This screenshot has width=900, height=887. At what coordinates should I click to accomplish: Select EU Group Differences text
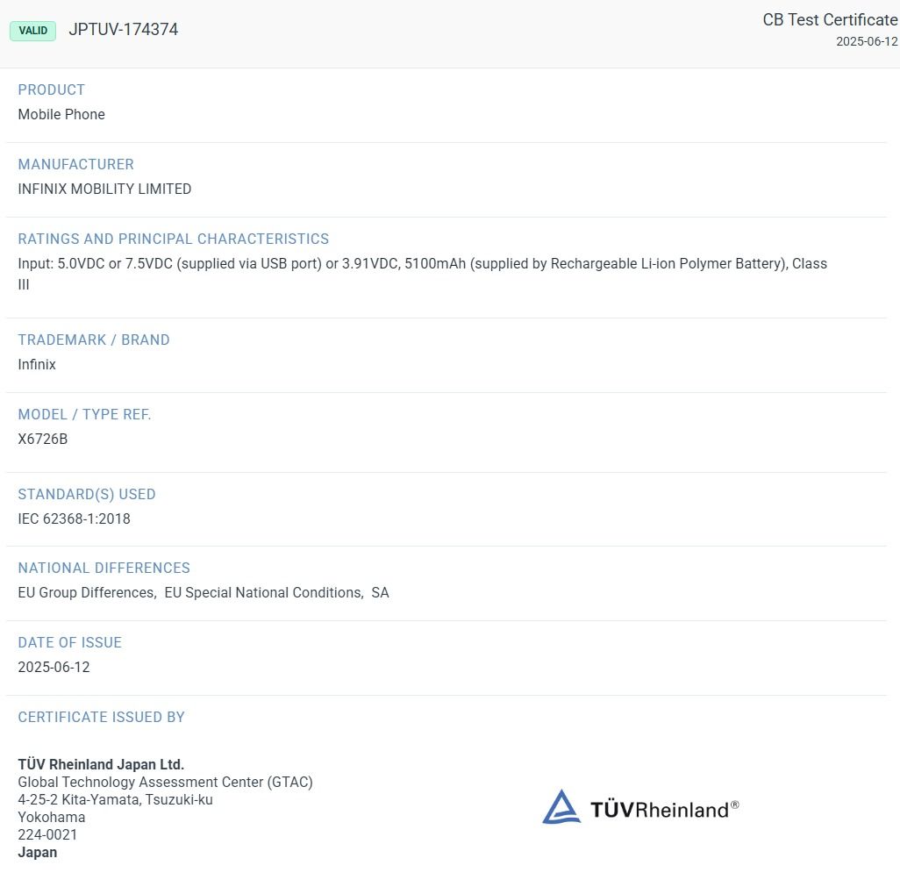[x=87, y=592]
